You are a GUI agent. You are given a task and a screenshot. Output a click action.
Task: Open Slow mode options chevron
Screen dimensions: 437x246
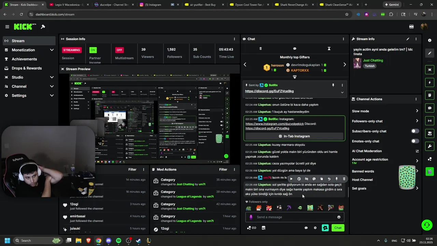417,111
